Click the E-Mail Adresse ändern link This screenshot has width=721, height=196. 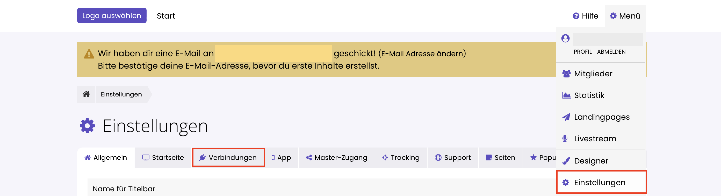(422, 54)
